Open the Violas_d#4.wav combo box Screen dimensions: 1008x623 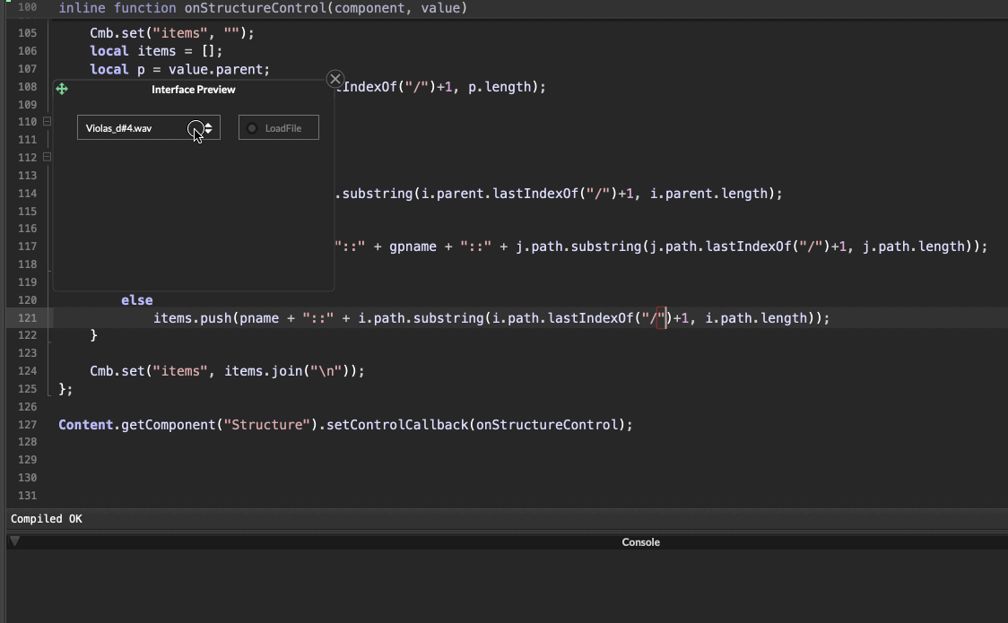coord(149,128)
